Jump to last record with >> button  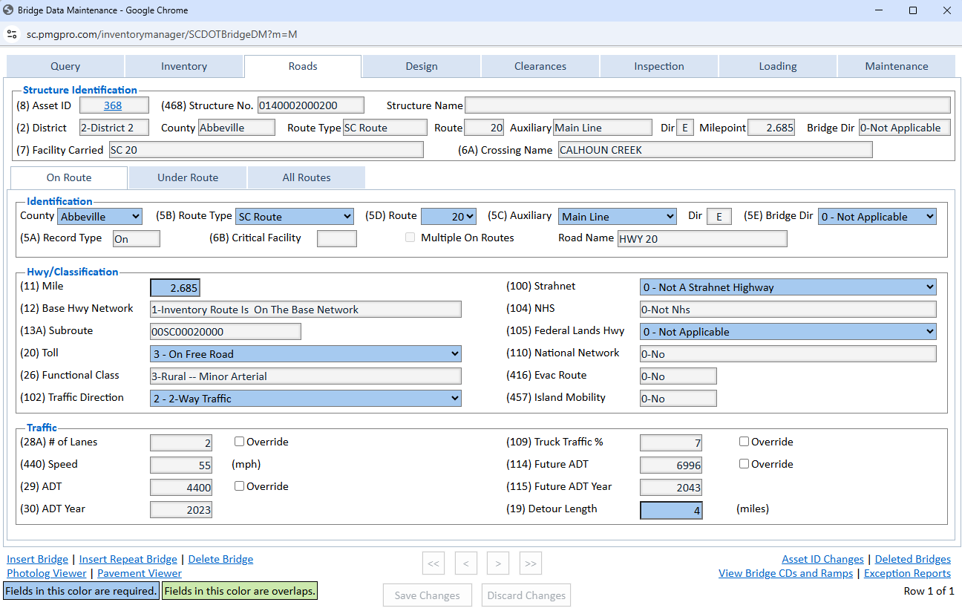click(530, 563)
